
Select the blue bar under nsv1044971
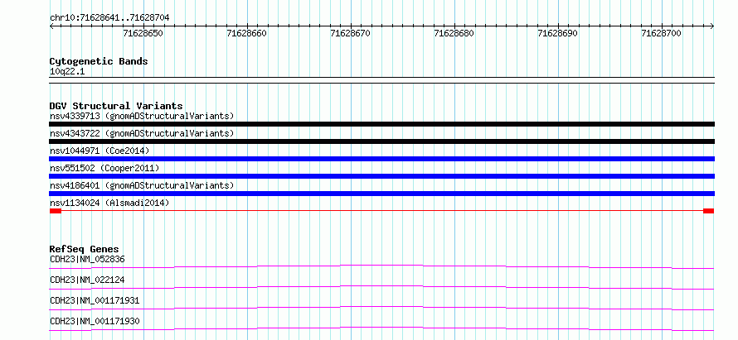381,159
